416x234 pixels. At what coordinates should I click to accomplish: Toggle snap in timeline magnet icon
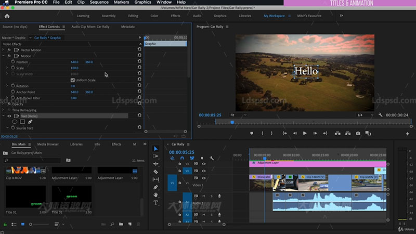coord(182,158)
